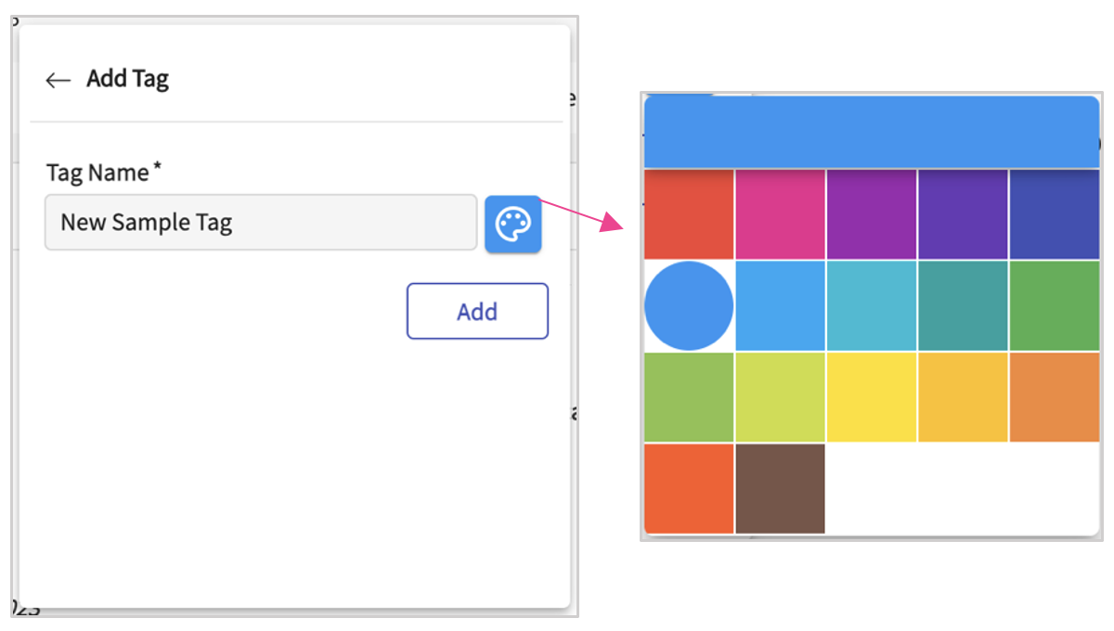
Task: Choose the teal color swatch
Action: (962, 305)
